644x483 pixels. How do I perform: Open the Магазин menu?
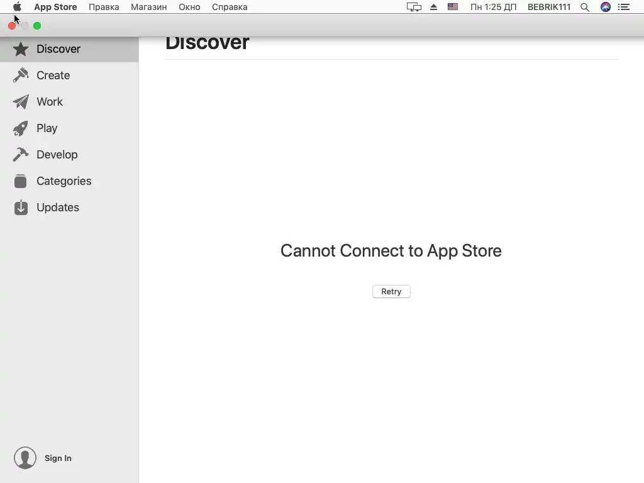click(x=148, y=7)
